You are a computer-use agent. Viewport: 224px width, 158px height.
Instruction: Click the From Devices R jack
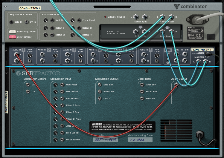tap(171, 32)
